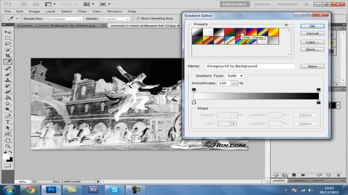Select the Paint Bucket tool
The image size is (348, 195).
8,97
